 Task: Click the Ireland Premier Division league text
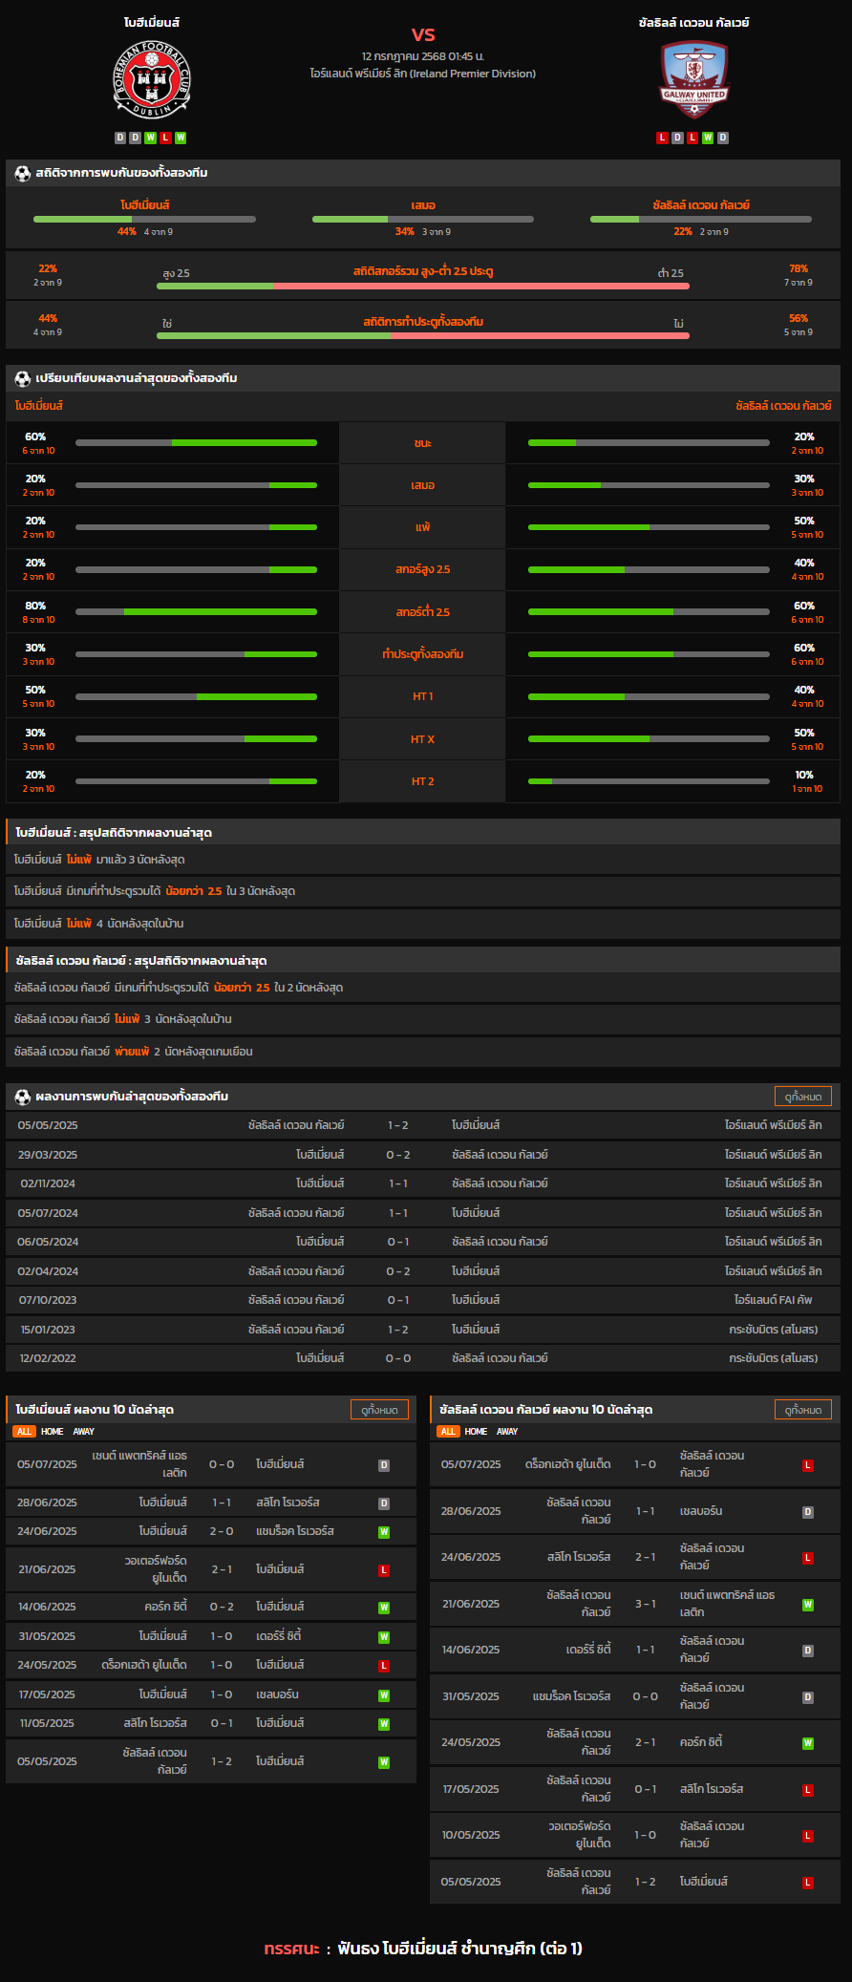pyautogui.click(x=423, y=74)
